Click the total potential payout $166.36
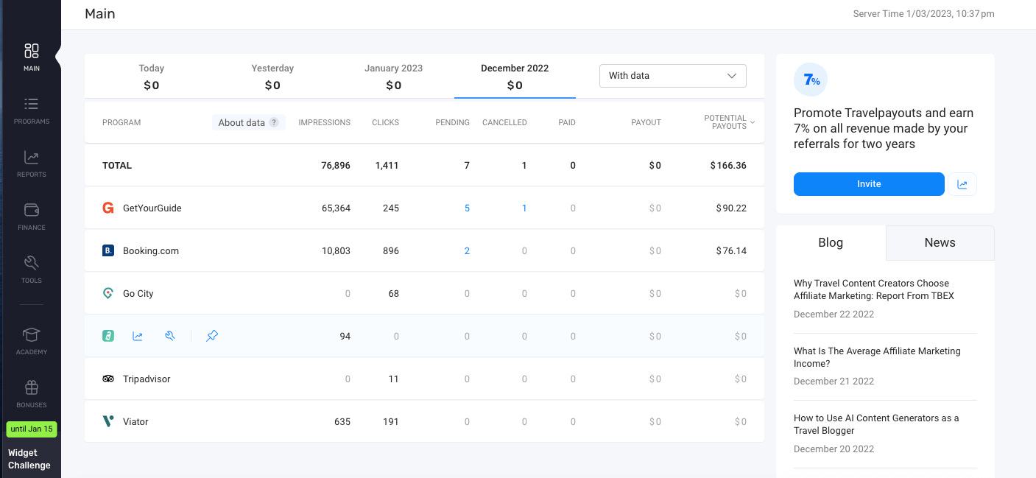Viewport: 1036px width, 478px height. [728, 166]
